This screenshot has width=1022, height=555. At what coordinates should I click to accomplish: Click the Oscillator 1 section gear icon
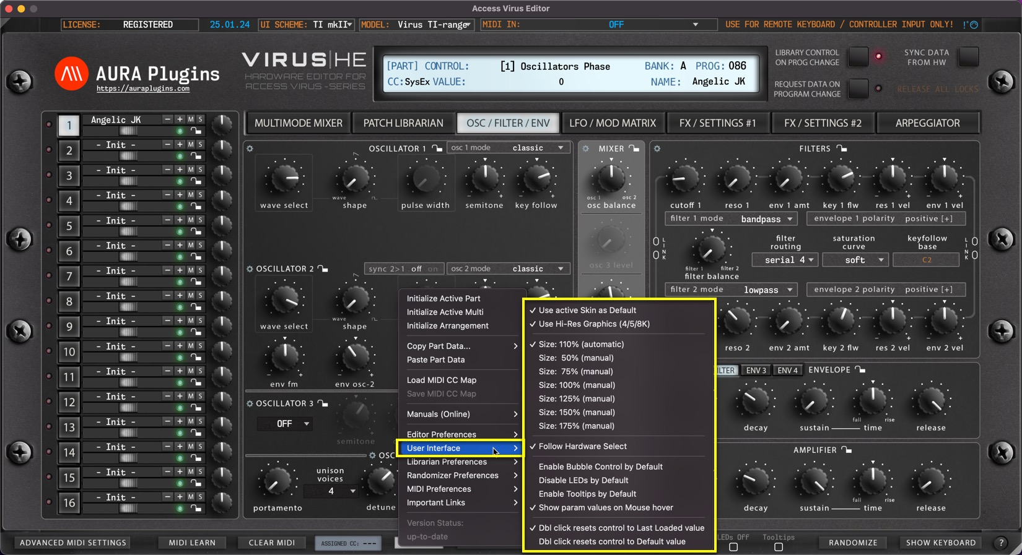(250, 148)
